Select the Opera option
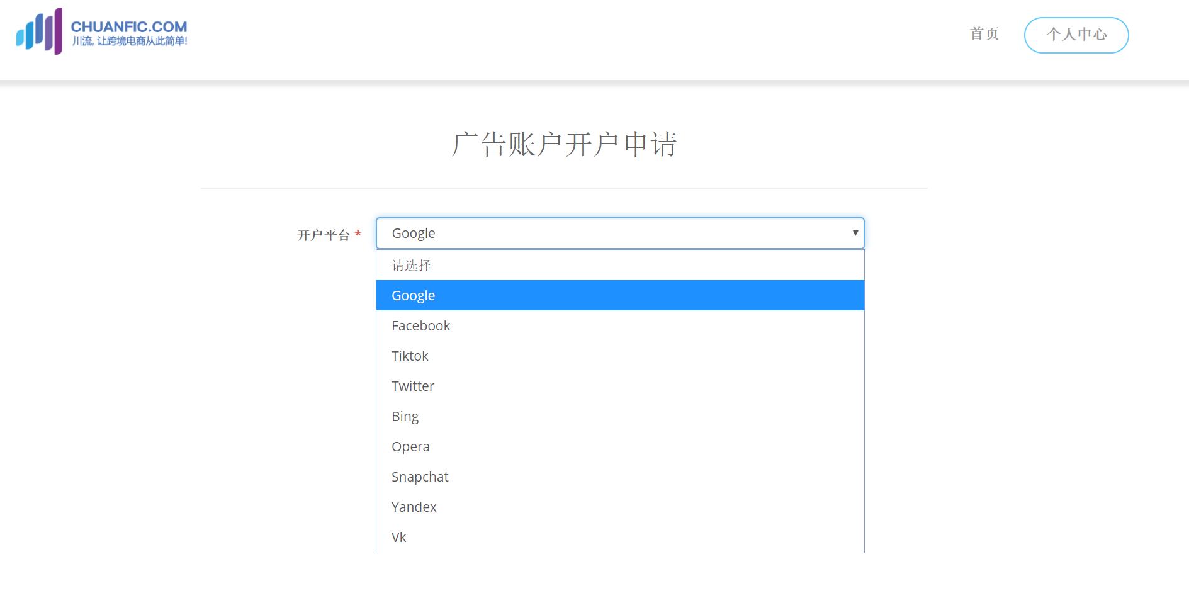This screenshot has width=1189, height=598. click(x=620, y=446)
